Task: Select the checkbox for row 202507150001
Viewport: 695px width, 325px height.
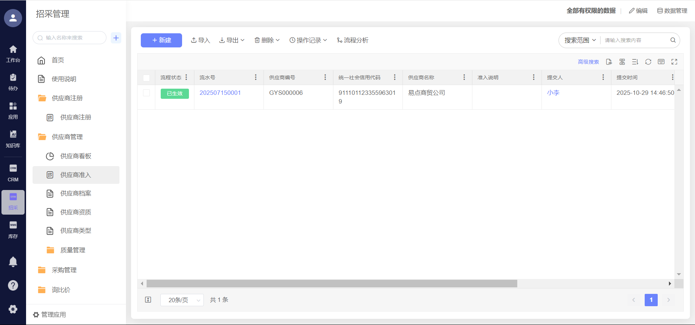Action: (146, 93)
